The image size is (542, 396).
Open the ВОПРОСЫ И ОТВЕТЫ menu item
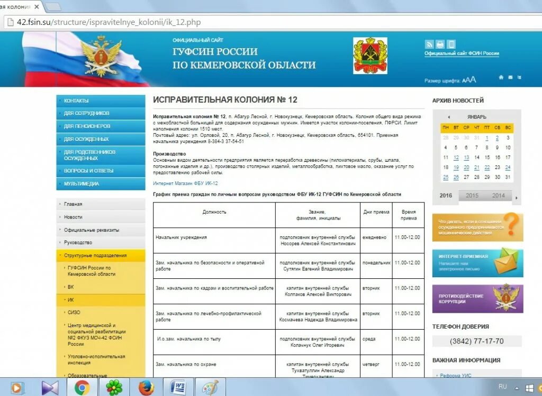101,171
